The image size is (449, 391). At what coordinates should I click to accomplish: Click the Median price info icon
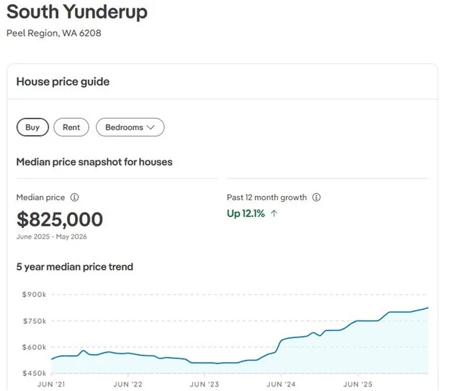(x=74, y=197)
